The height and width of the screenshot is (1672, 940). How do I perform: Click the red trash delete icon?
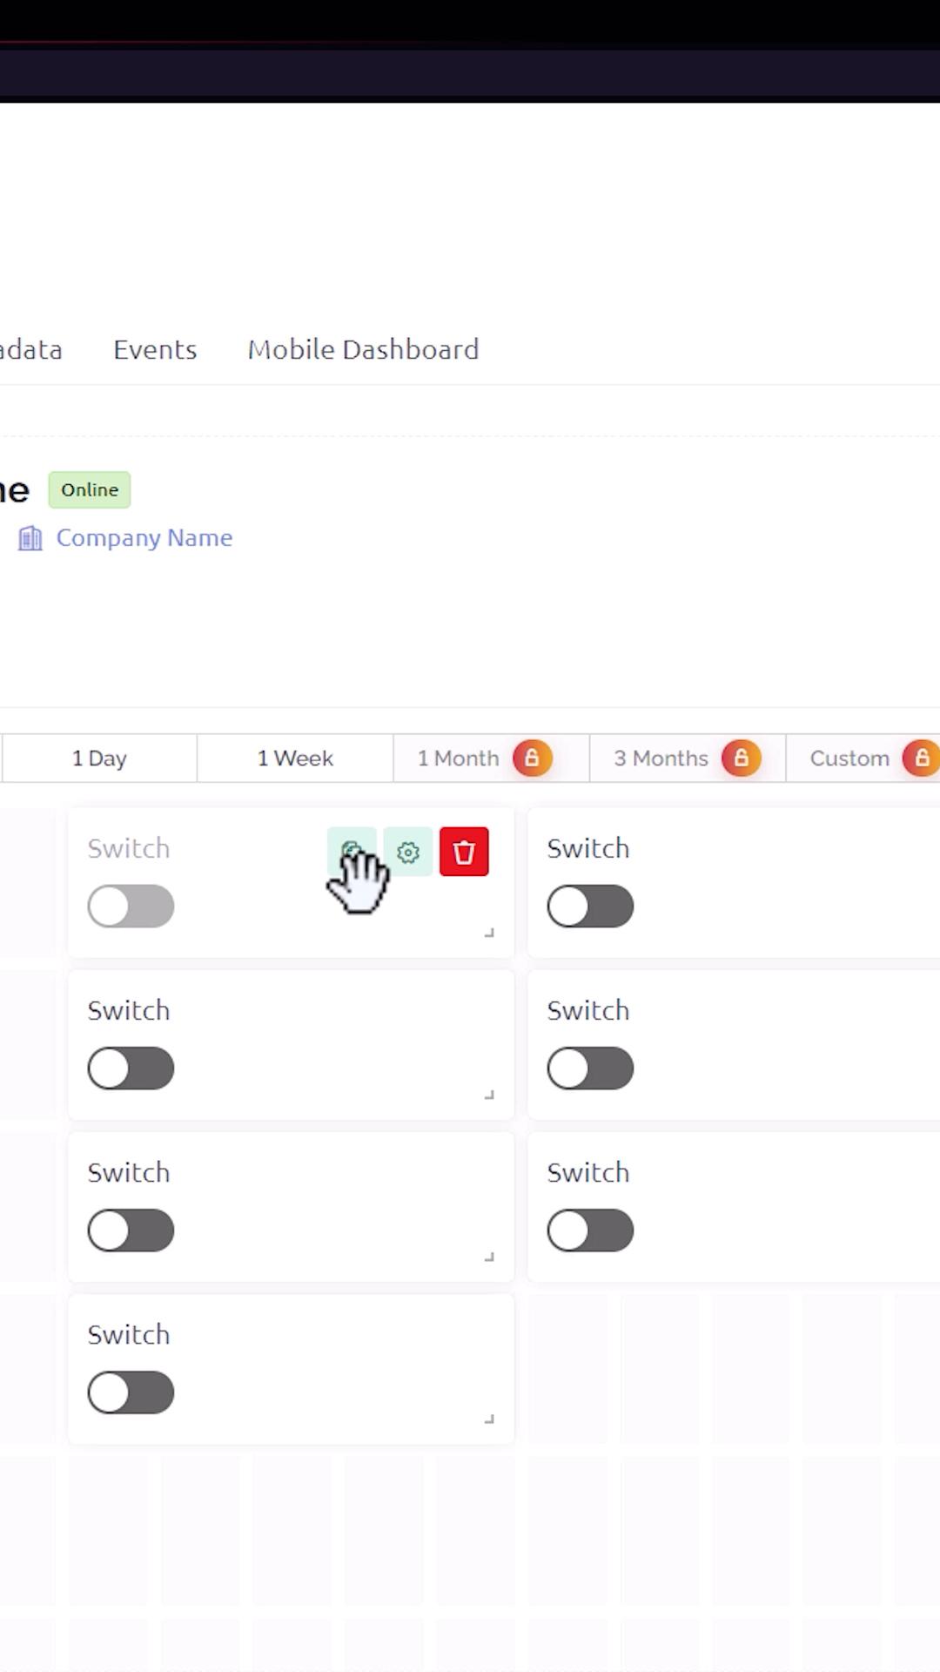click(x=464, y=852)
